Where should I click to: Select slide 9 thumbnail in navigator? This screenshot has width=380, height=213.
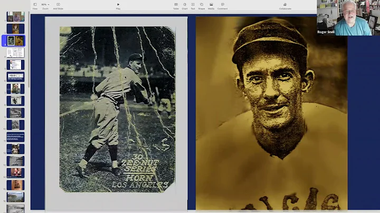coord(15,113)
